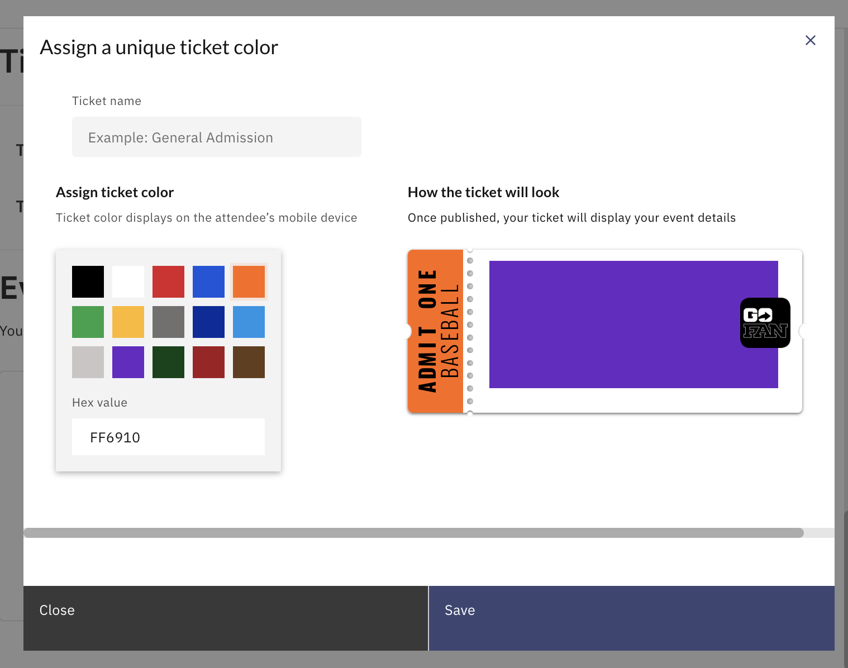The image size is (848, 668).
Task: Click the Save button
Action: pyautogui.click(x=631, y=618)
